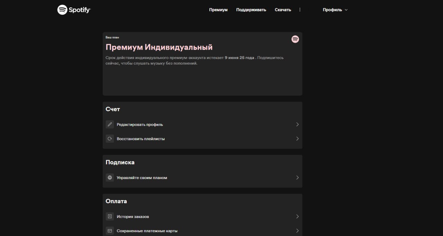Open the Премиум page from the header

[218, 10]
